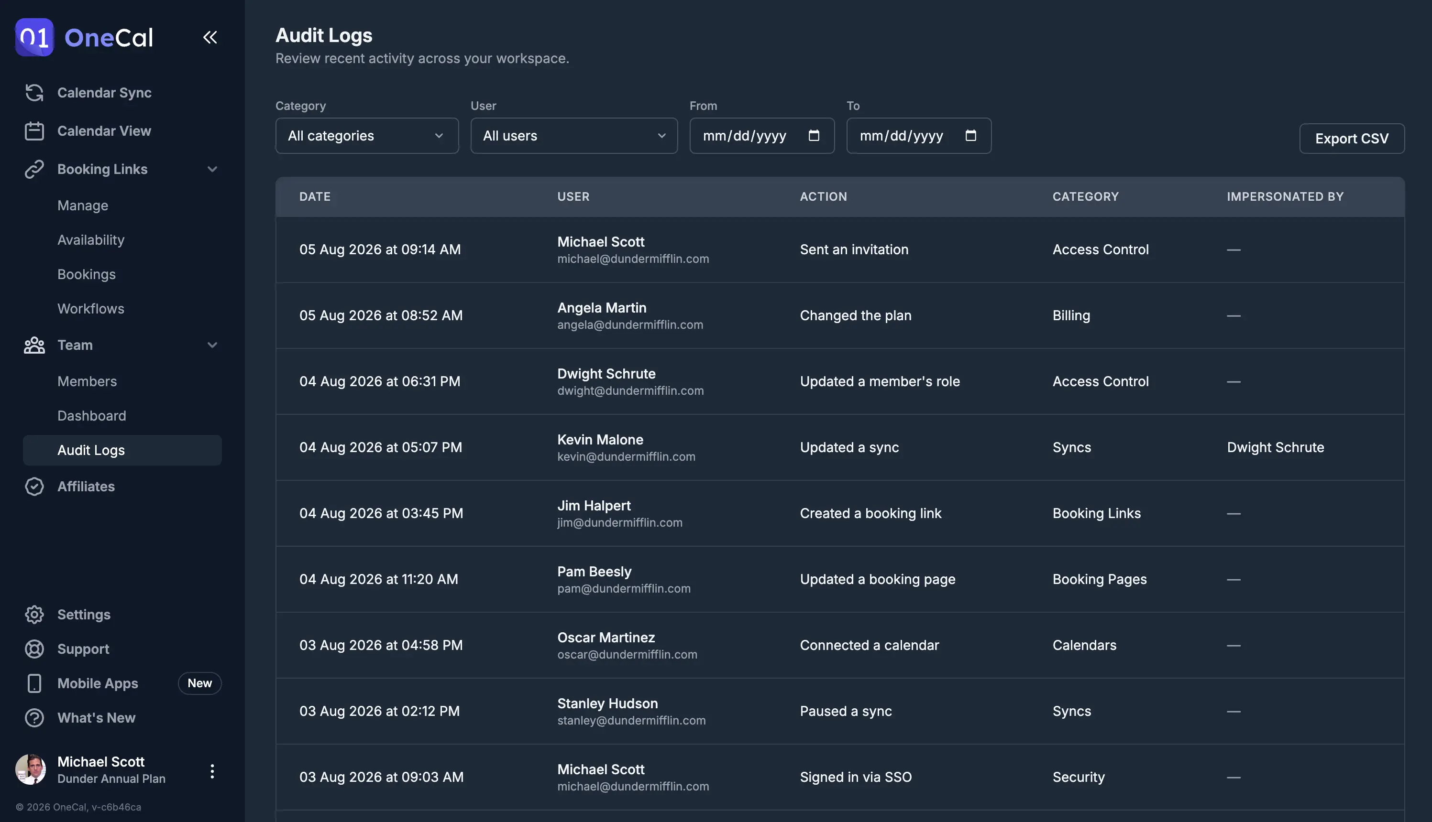Open Calendar Sync in the sidebar
Viewport: 1432px width, 822px height.
[104, 93]
